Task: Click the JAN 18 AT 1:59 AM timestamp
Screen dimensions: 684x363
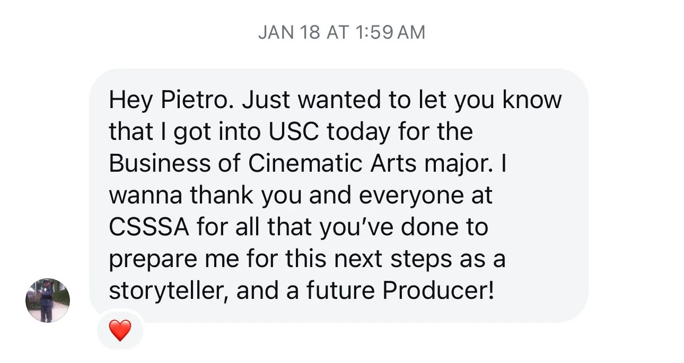Action: pos(341,33)
